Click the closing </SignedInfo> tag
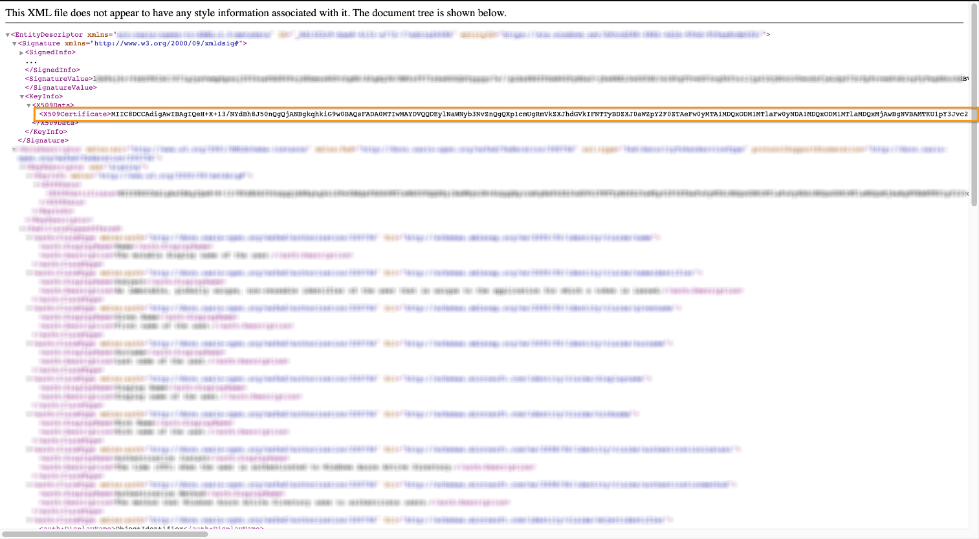This screenshot has width=979, height=539. click(52, 70)
